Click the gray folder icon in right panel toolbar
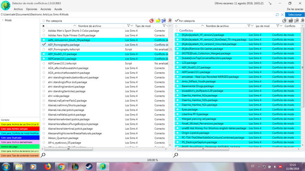The width and height of the screenshot is (305, 171). pyautogui.click(x=291, y=21)
